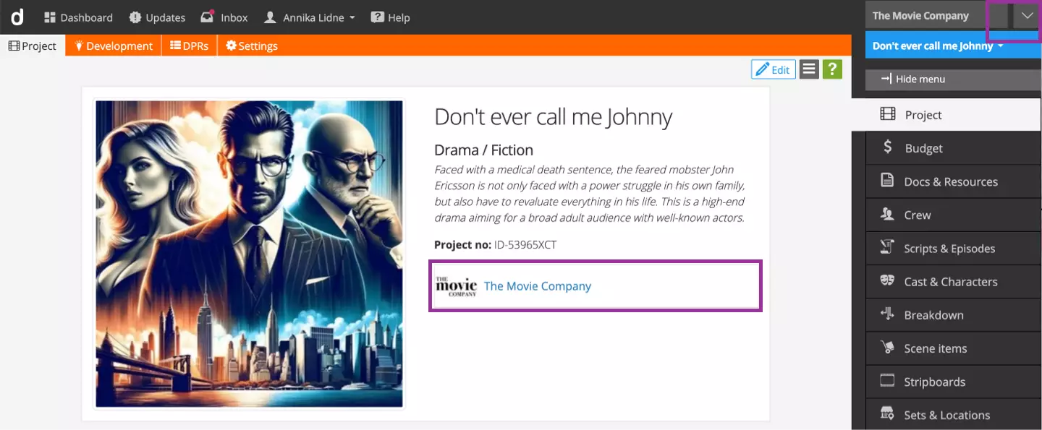Image resolution: width=1042 pixels, height=430 pixels.
Task: Click the Crew people icon in sidebar
Action: (887, 215)
